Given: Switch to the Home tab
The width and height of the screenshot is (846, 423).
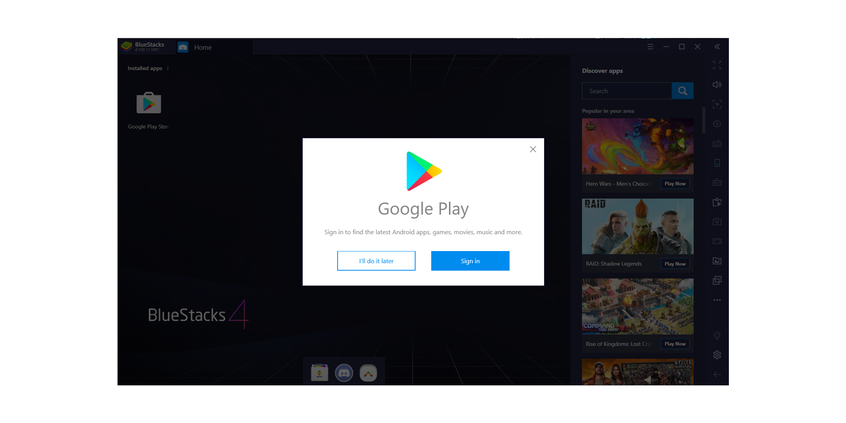Looking at the screenshot, I should [214, 47].
